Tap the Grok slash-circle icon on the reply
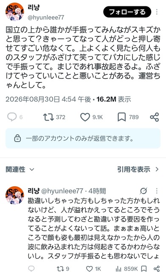The height and width of the screenshot is (272, 166). [143, 191]
